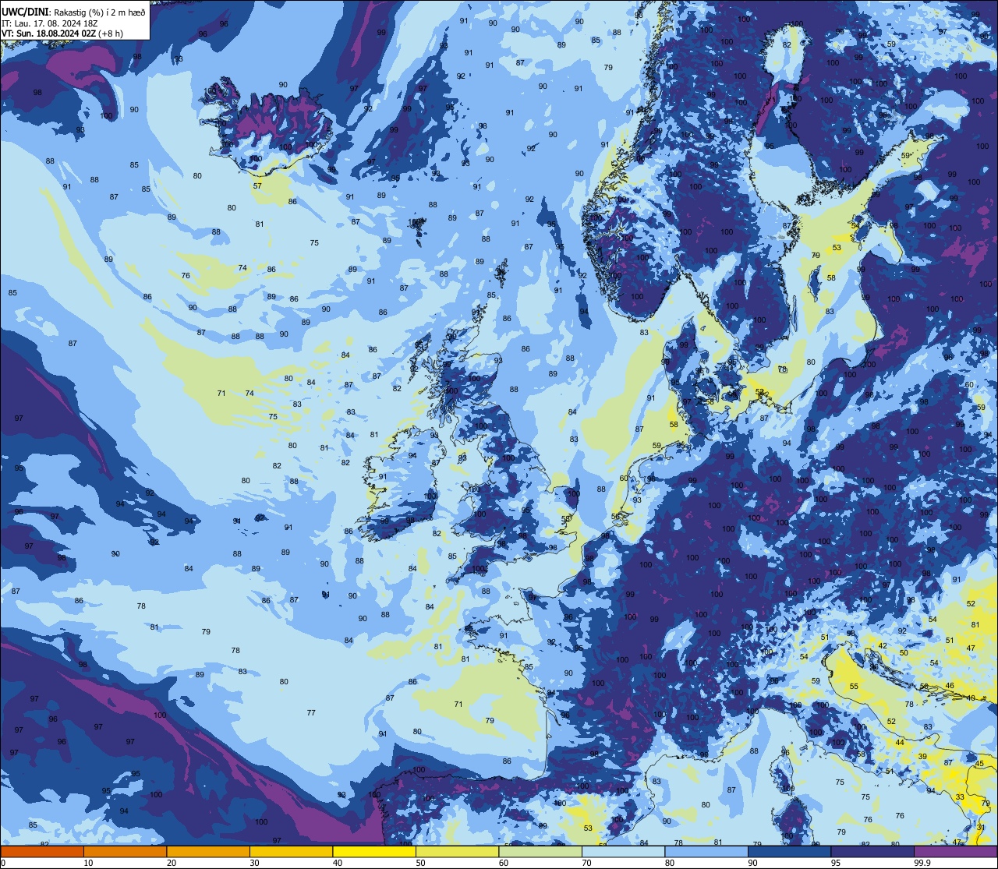Click the humidity value '39' on the map

coord(922,757)
